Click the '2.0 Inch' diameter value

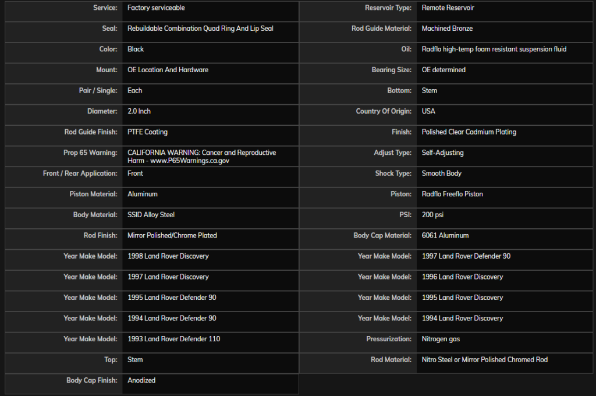click(139, 111)
